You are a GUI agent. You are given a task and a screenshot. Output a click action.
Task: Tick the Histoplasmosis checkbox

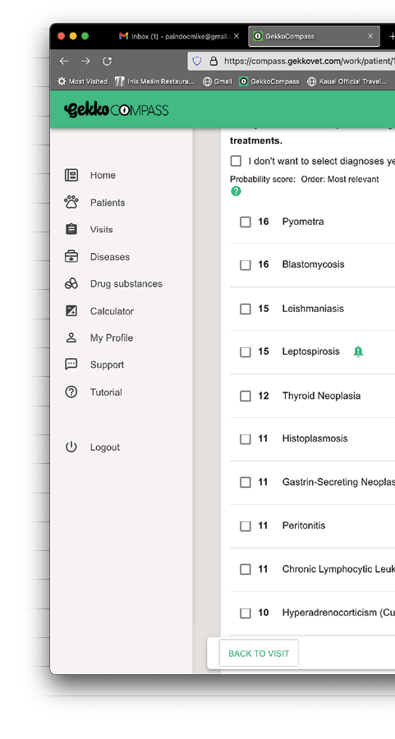click(246, 438)
